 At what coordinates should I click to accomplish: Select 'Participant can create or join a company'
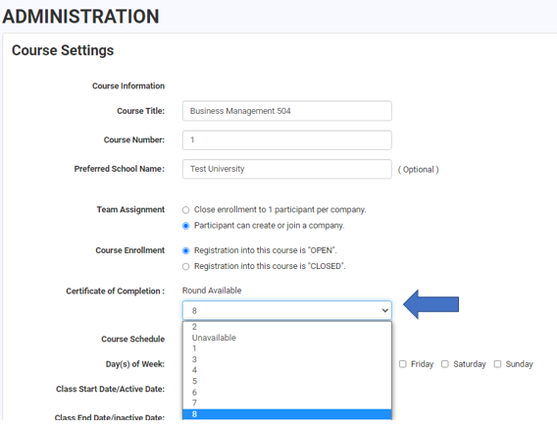click(x=185, y=226)
